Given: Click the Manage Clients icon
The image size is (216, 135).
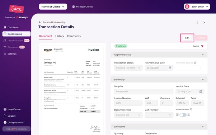Looking at the screenshot, I should point(74,6).
